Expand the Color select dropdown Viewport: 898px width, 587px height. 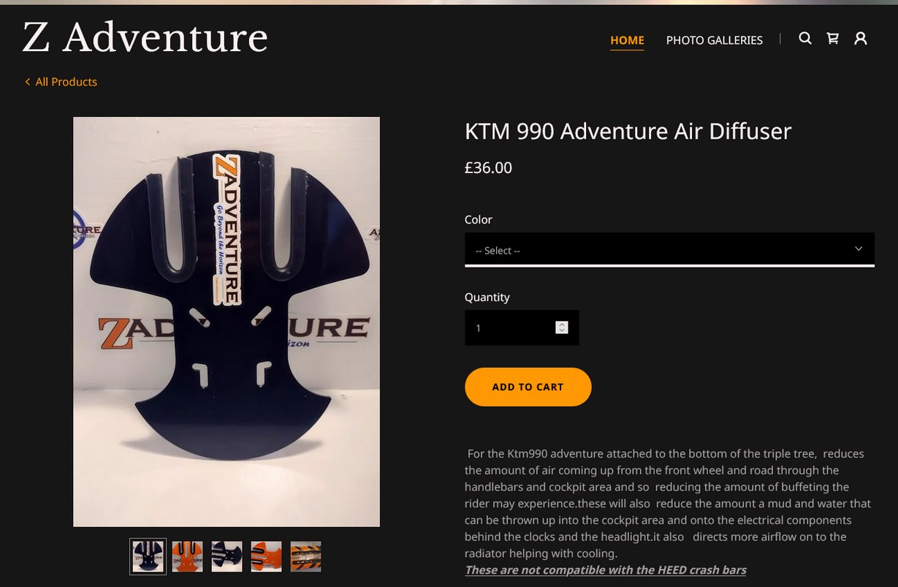669,250
